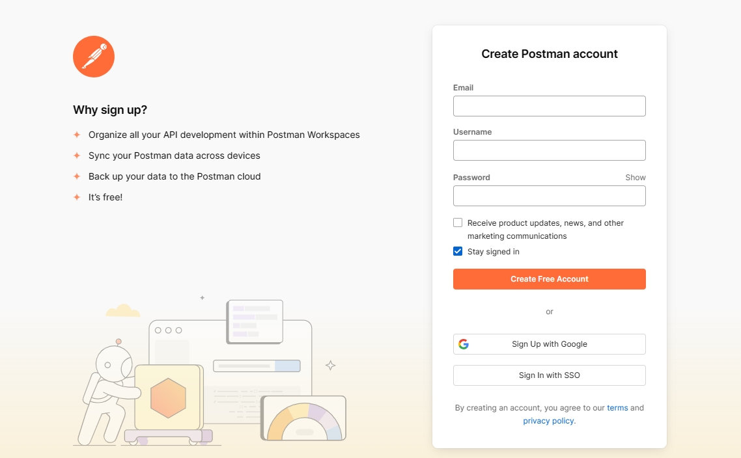741x458 pixels.
Task: Open the privacy policy link
Action: click(x=549, y=421)
